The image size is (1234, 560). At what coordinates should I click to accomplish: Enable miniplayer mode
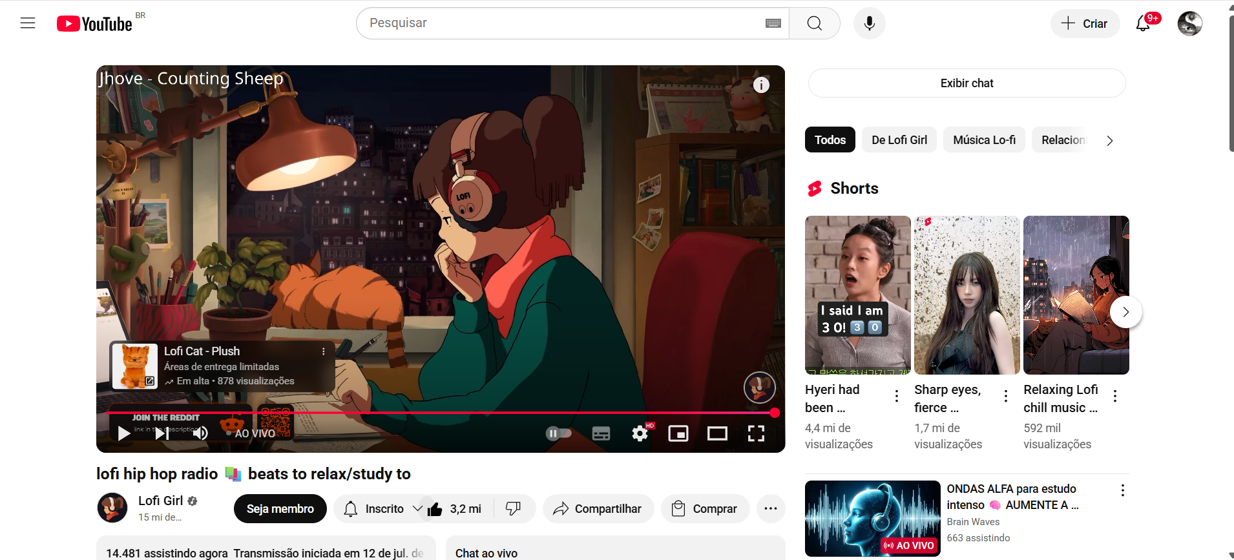click(x=678, y=433)
